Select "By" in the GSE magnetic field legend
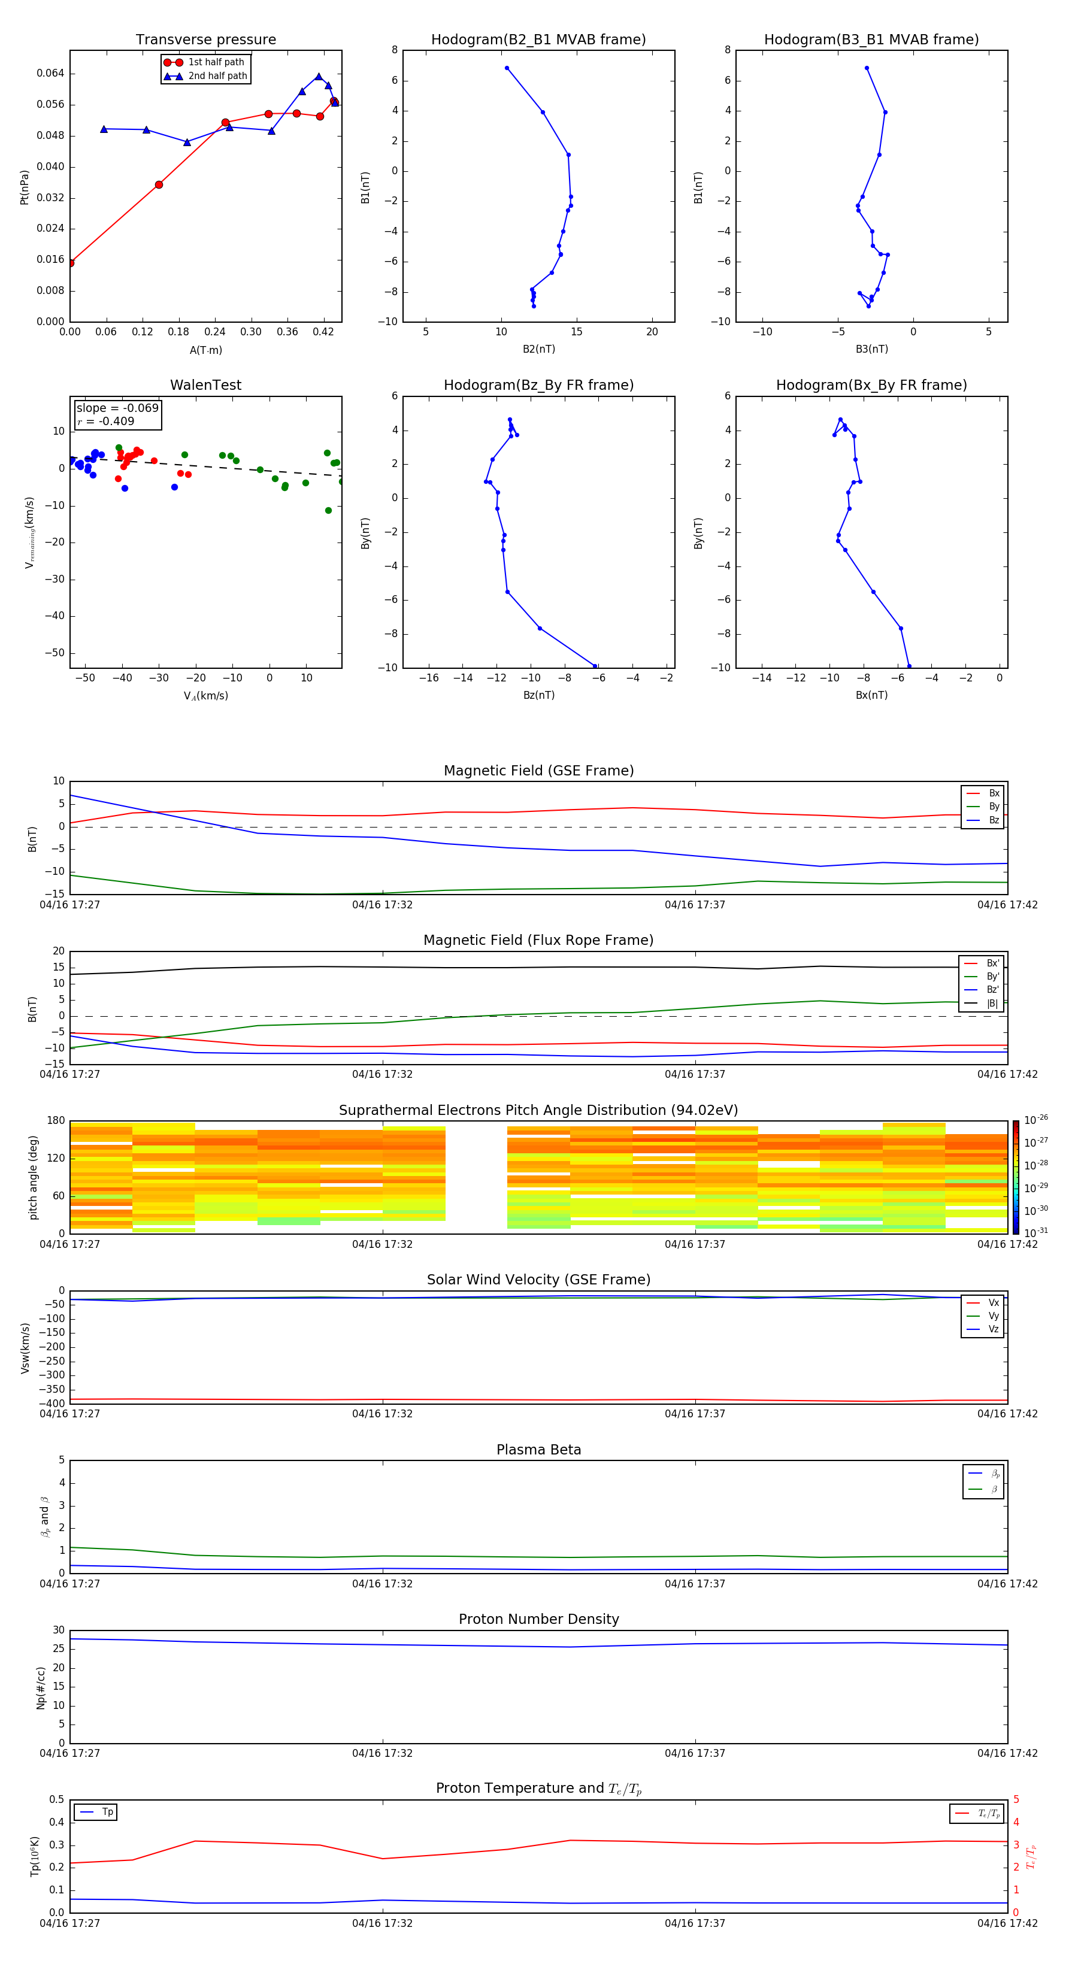The width and height of the screenshot is (1078, 1976). click(983, 806)
